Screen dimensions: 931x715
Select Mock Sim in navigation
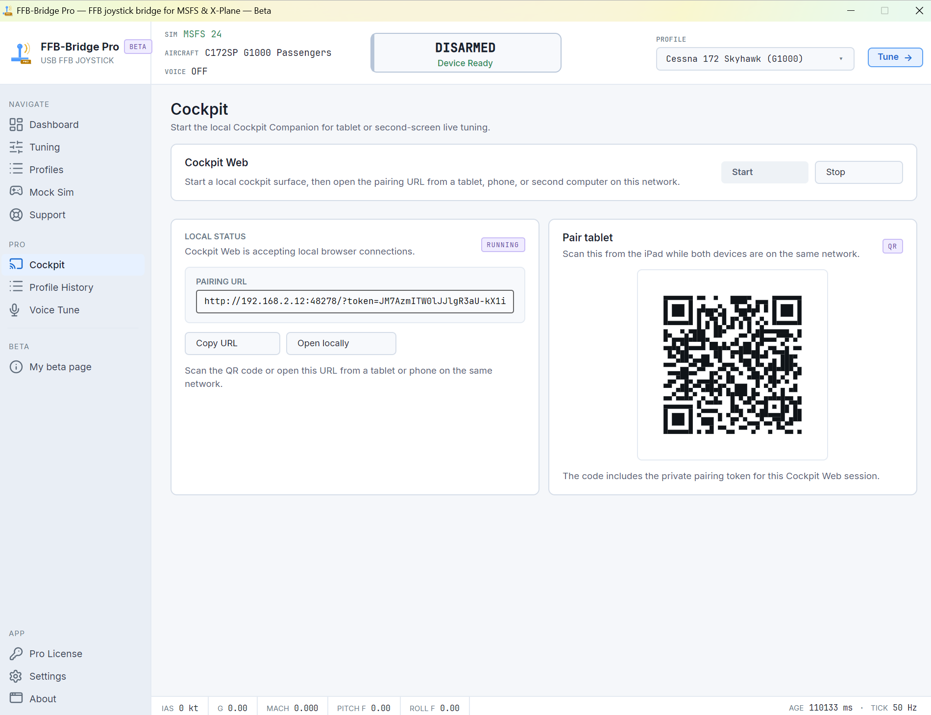click(73, 192)
